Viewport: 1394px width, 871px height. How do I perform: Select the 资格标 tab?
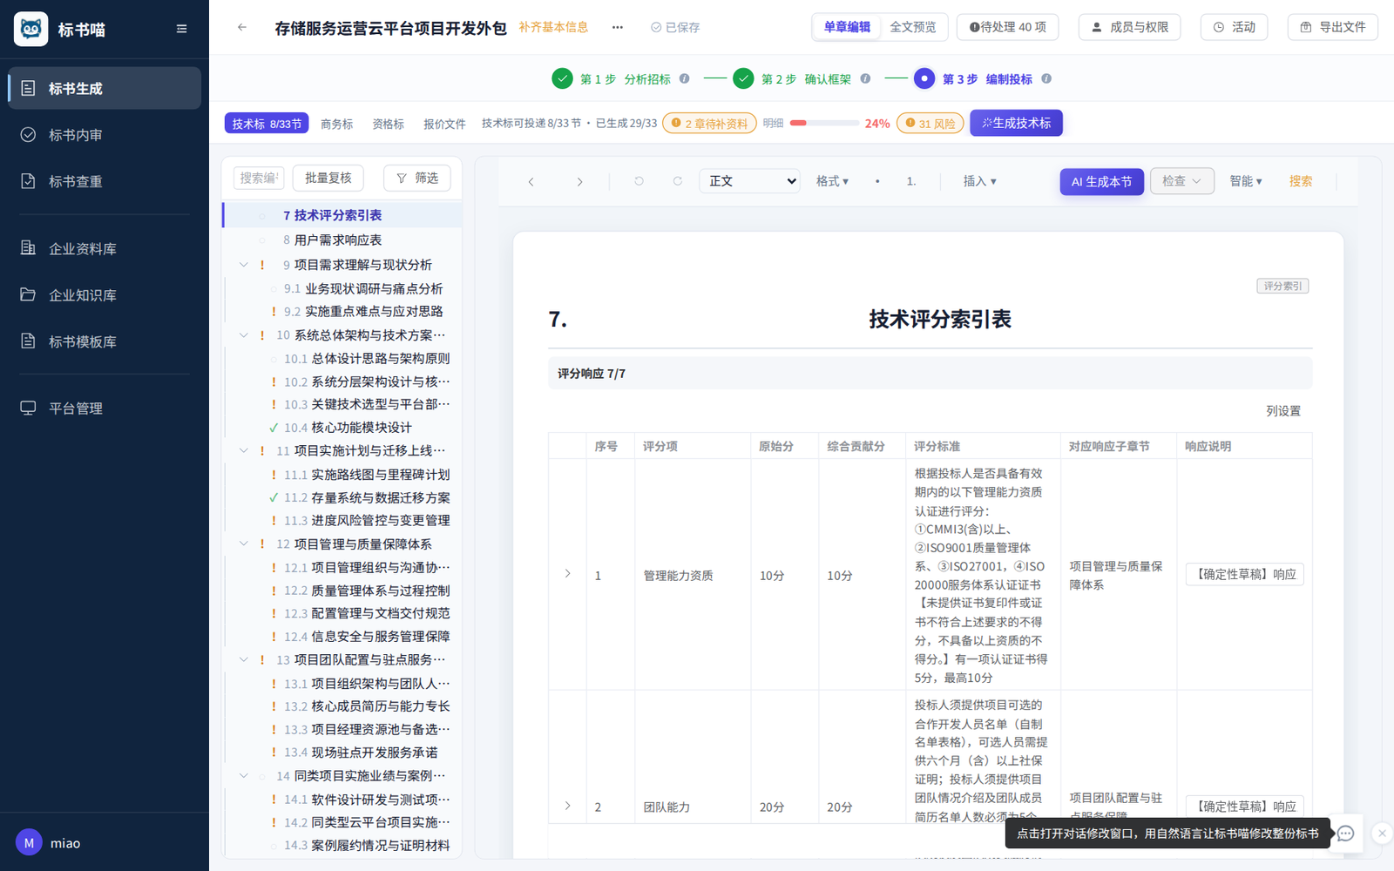[x=388, y=124]
